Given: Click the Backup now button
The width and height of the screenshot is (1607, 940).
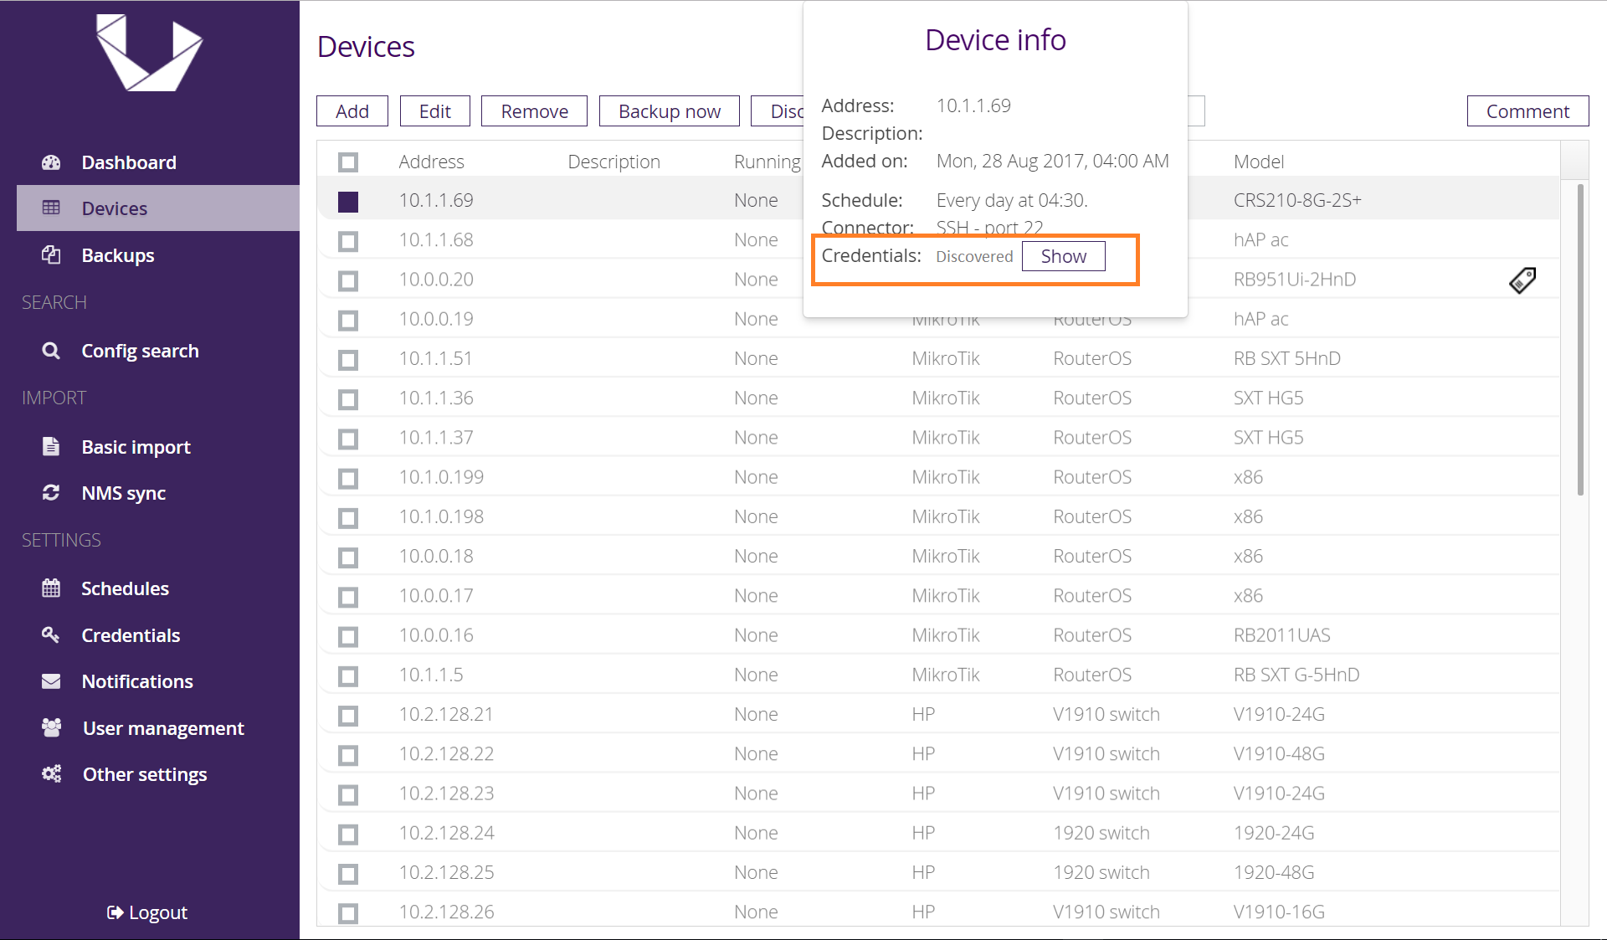Looking at the screenshot, I should 669,111.
